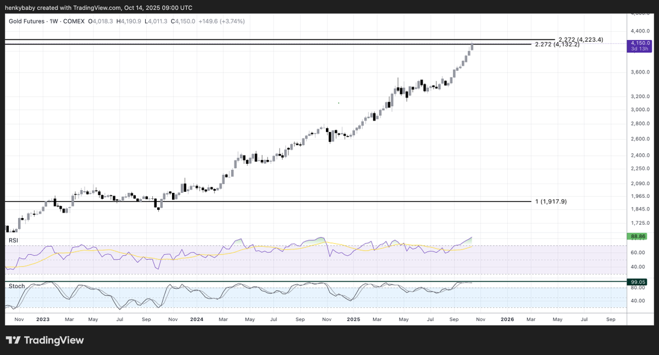Click the Gold Futures symbol title
659x355 pixels.
(x=30, y=21)
